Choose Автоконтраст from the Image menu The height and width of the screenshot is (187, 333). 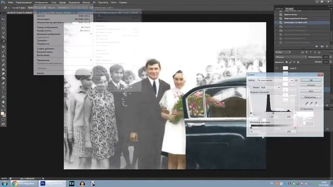[63, 19]
